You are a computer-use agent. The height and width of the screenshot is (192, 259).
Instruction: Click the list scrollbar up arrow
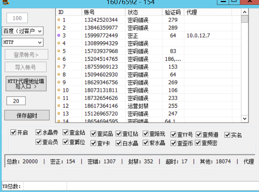[245, 12]
